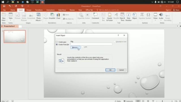Open the Undo history dropdown arrow
This screenshot has height=102, width=181.
[x=12, y=6]
